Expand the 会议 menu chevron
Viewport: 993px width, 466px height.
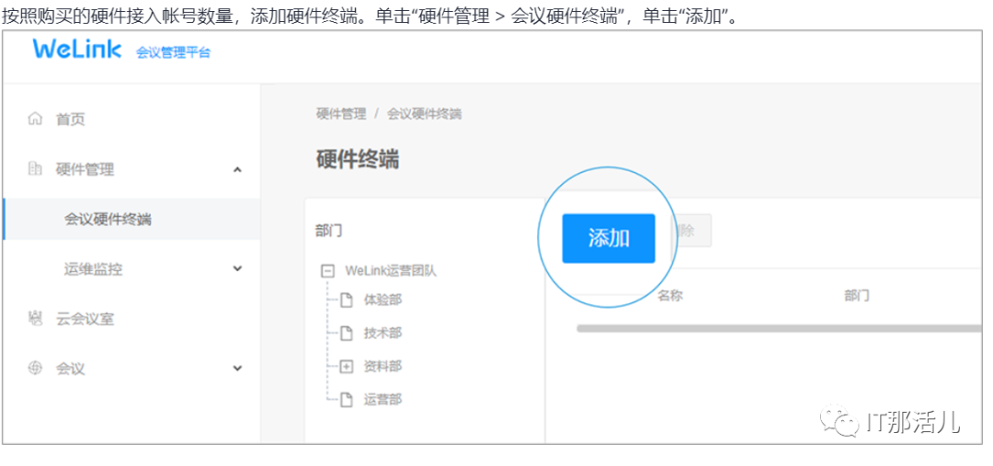click(237, 368)
